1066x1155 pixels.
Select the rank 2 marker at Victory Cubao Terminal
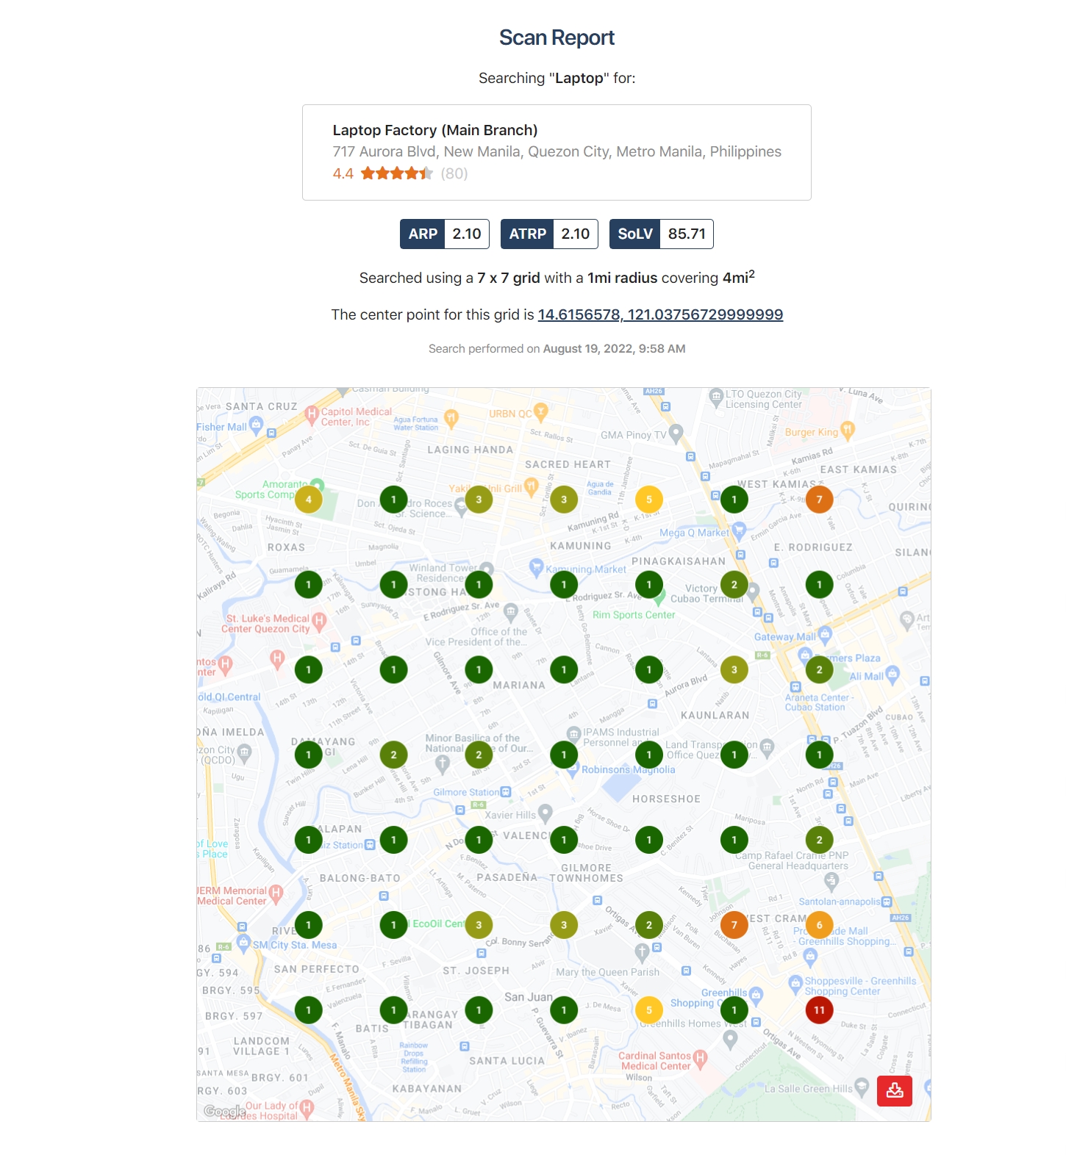734,585
